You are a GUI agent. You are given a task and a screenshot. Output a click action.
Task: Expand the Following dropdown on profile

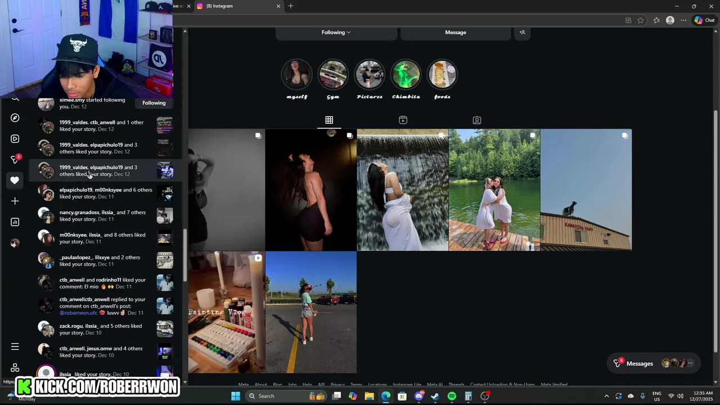coord(336,33)
